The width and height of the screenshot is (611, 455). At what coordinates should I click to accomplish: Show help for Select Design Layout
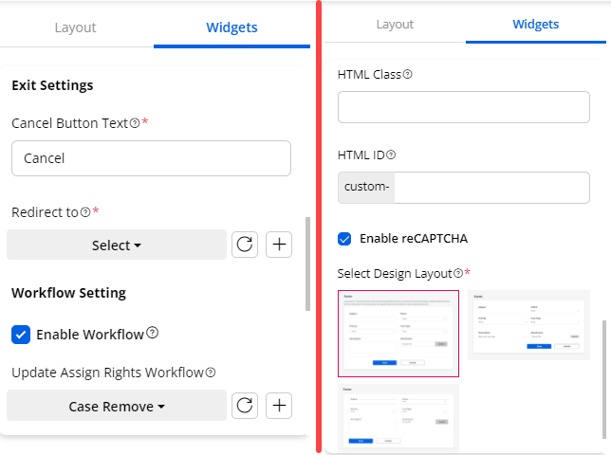458,274
